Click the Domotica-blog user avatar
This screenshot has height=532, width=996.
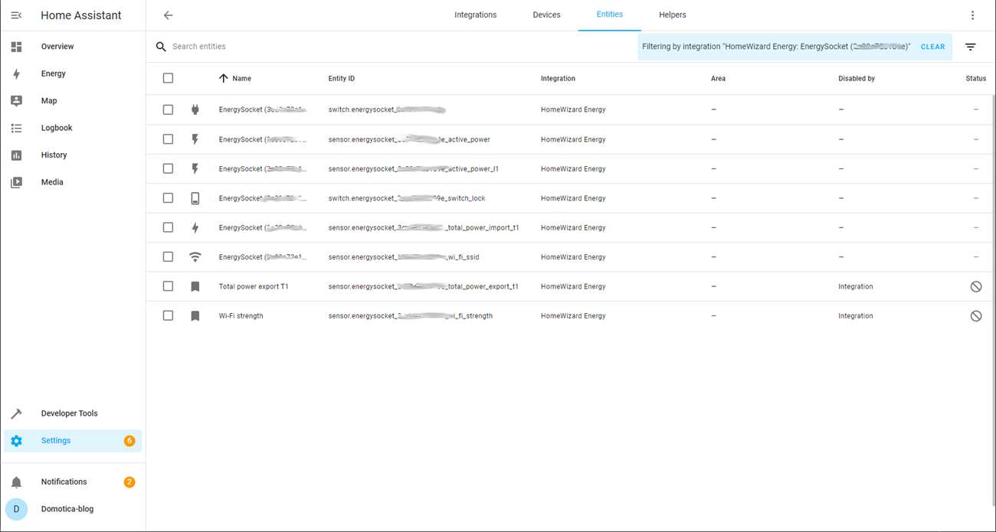click(16, 509)
